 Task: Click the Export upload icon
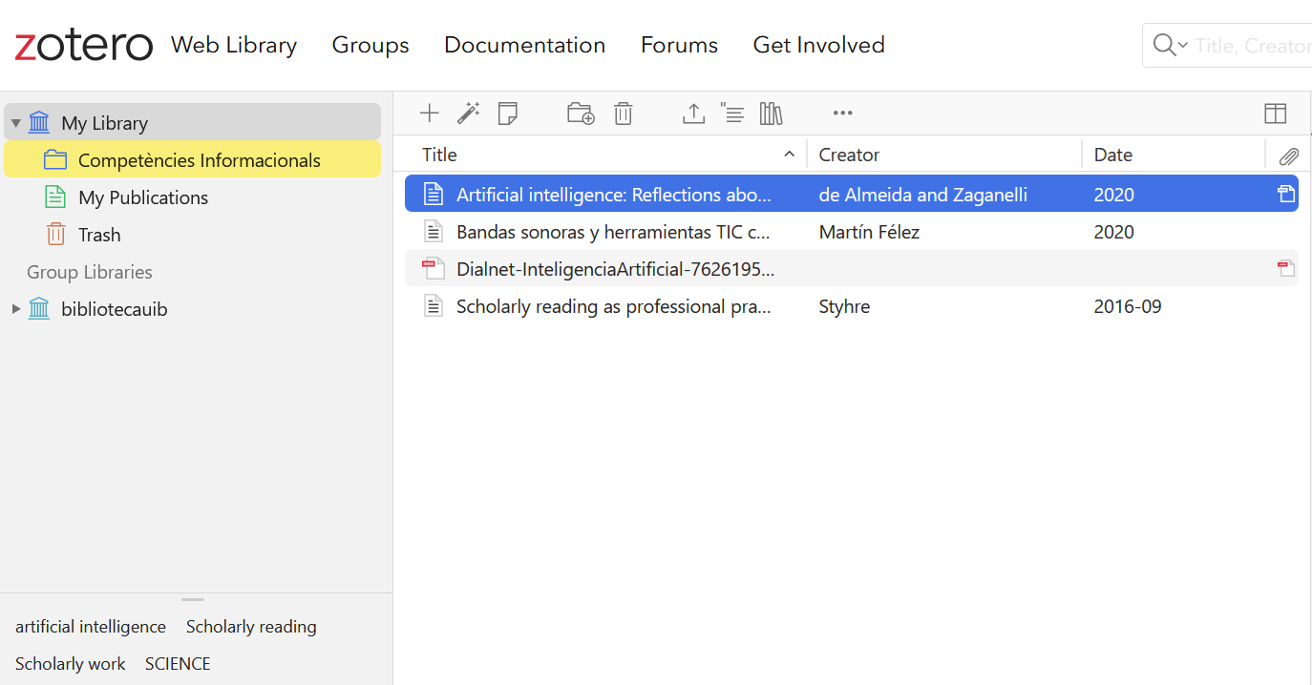pyautogui.click(x=693, y=114)
